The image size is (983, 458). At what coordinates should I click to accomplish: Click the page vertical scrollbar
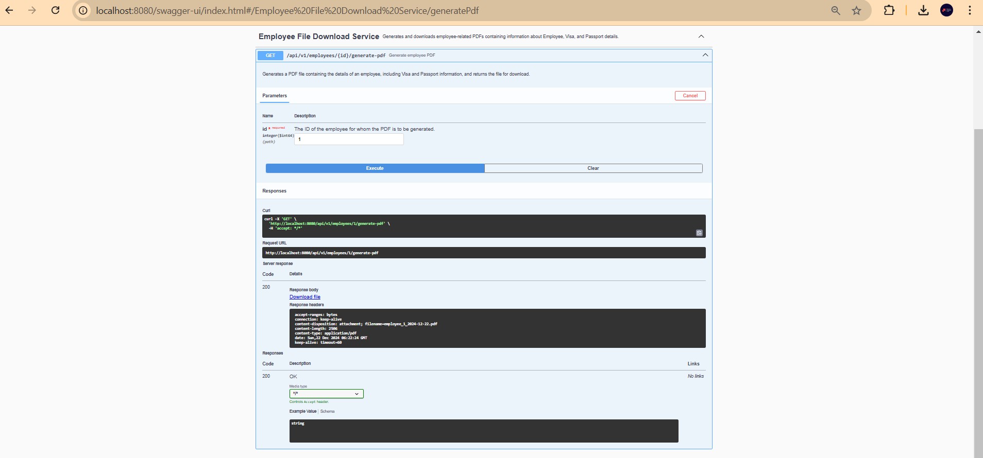click(x=978, y=293)
